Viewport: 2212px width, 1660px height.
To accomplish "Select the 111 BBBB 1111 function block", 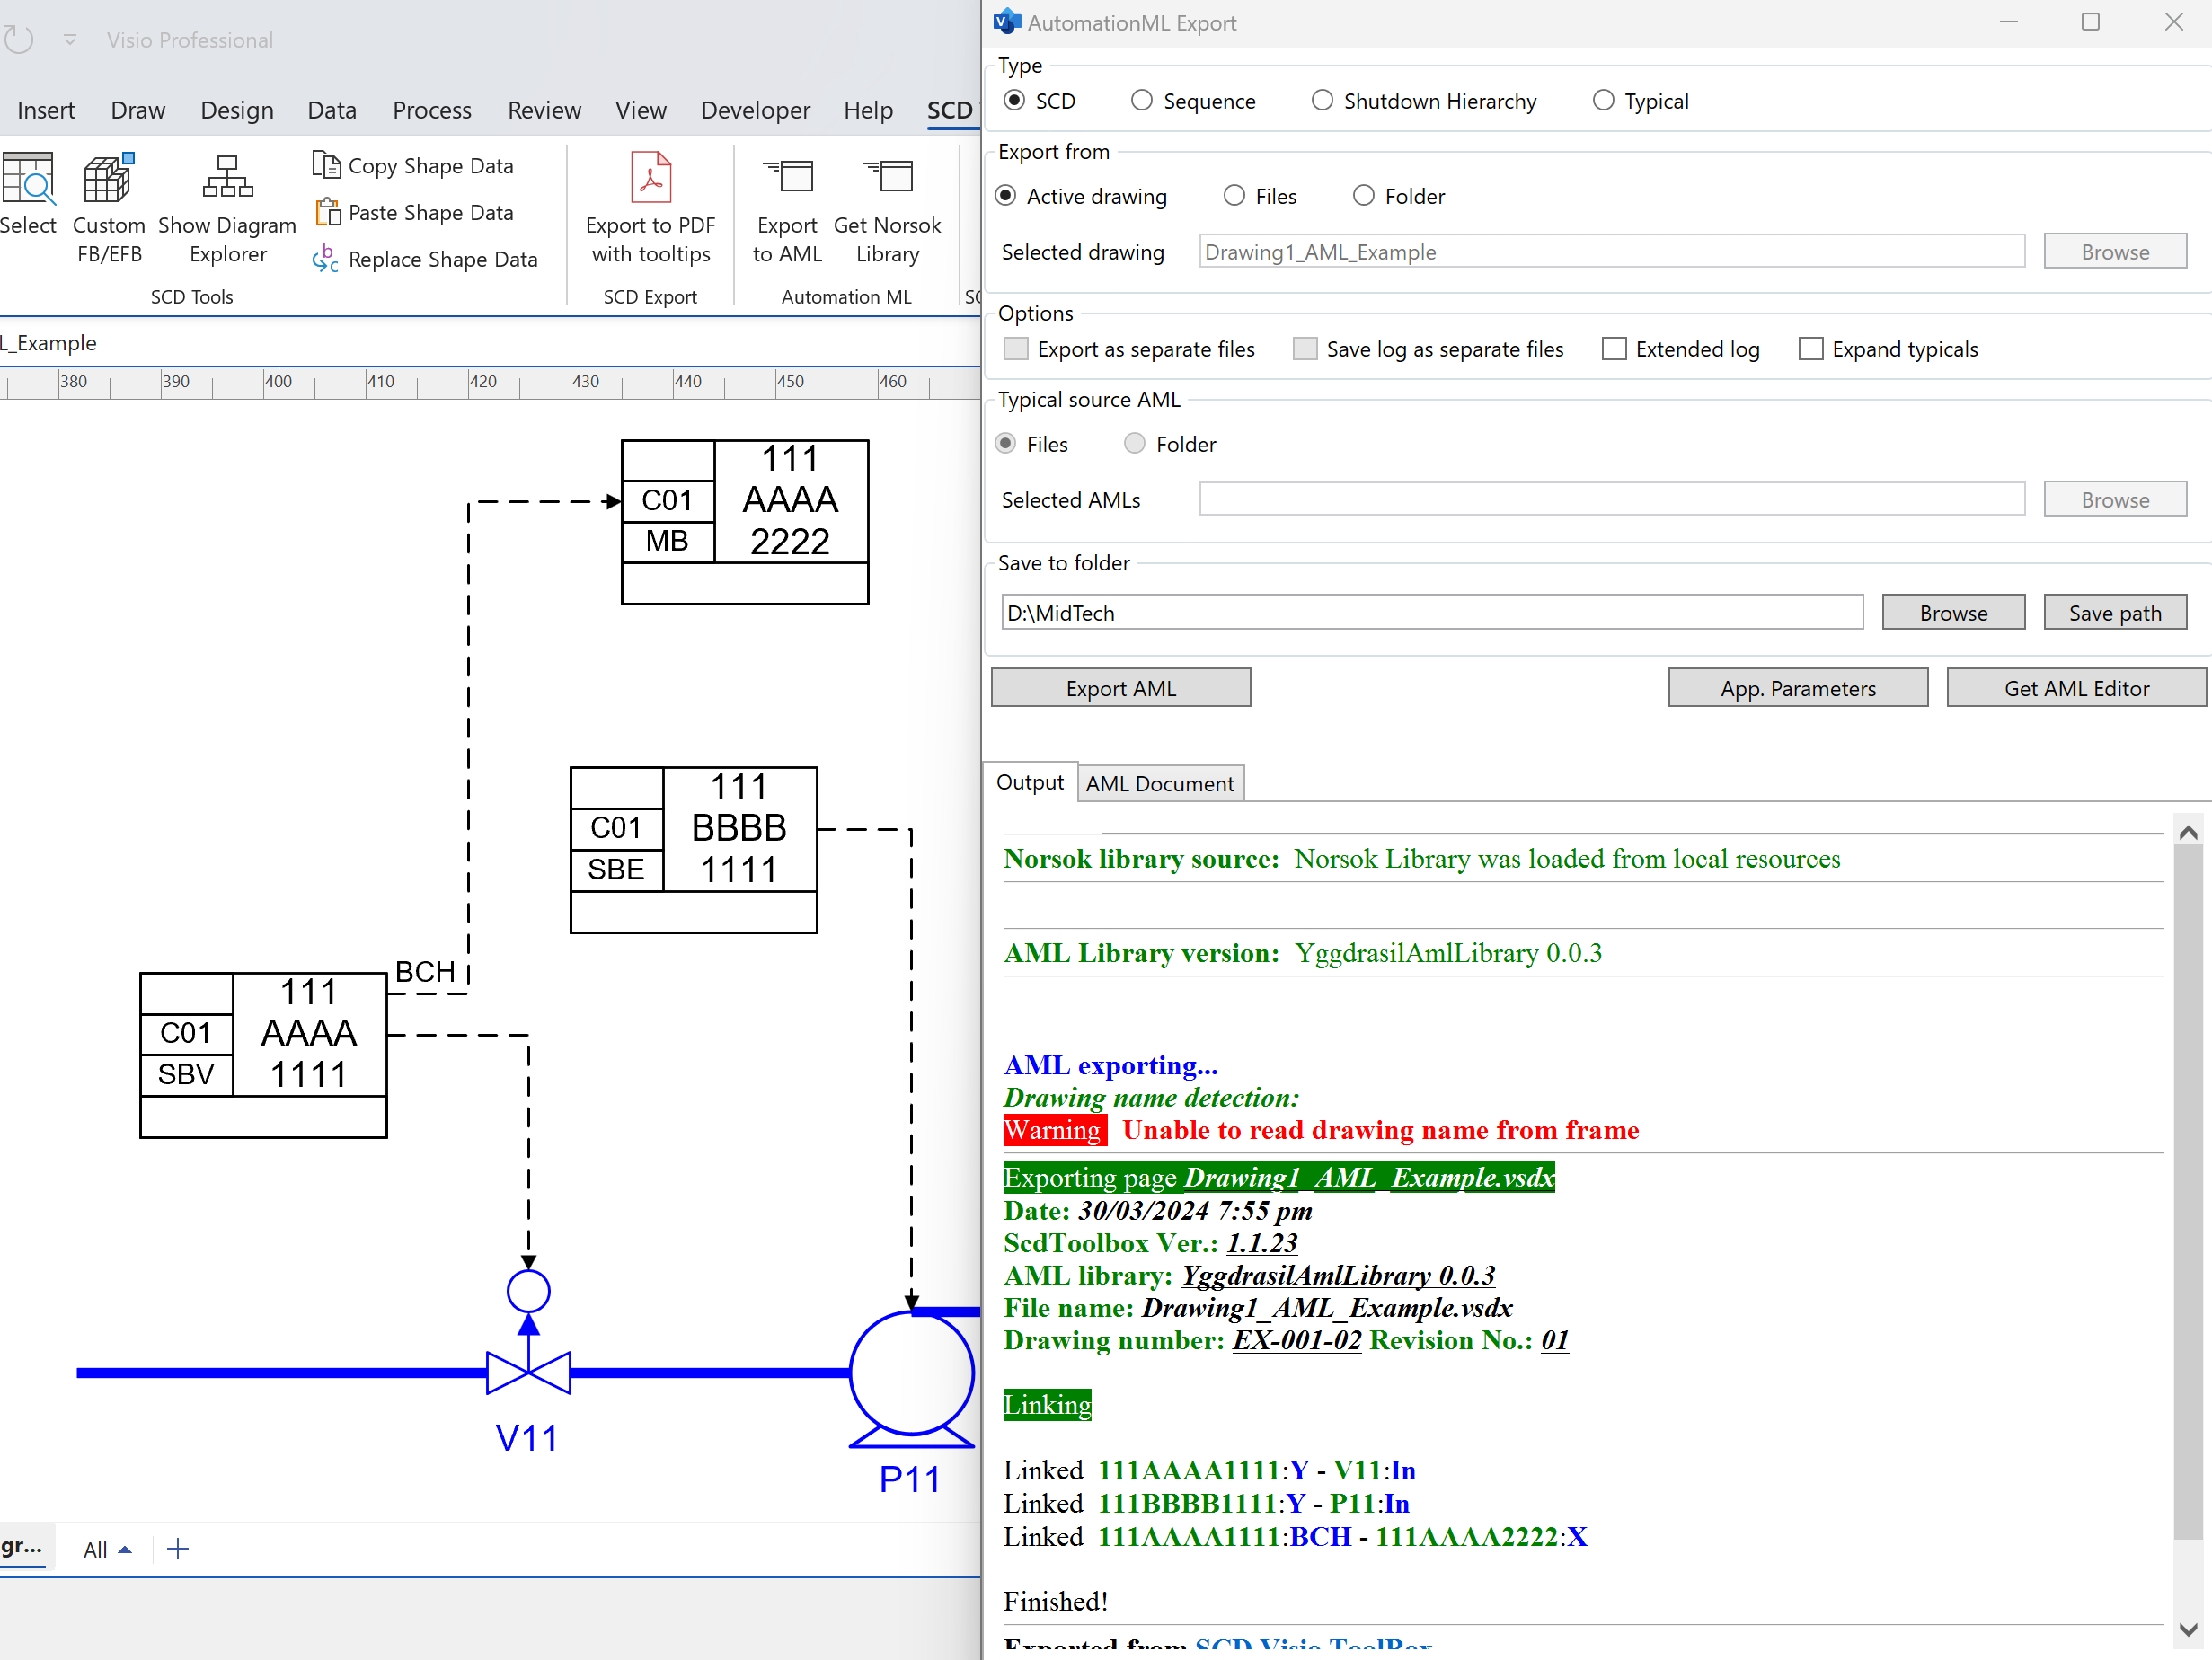I will click(694, 850).
